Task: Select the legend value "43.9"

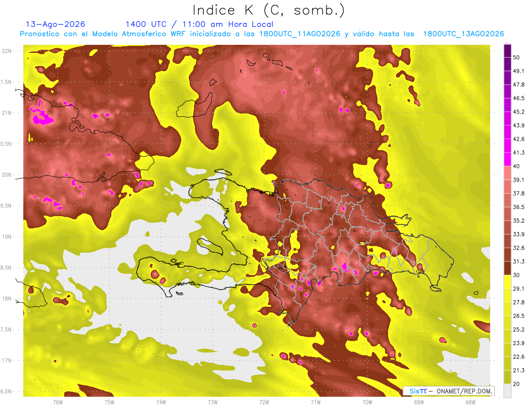Action: pyautogui.click(x=519, y=125)
